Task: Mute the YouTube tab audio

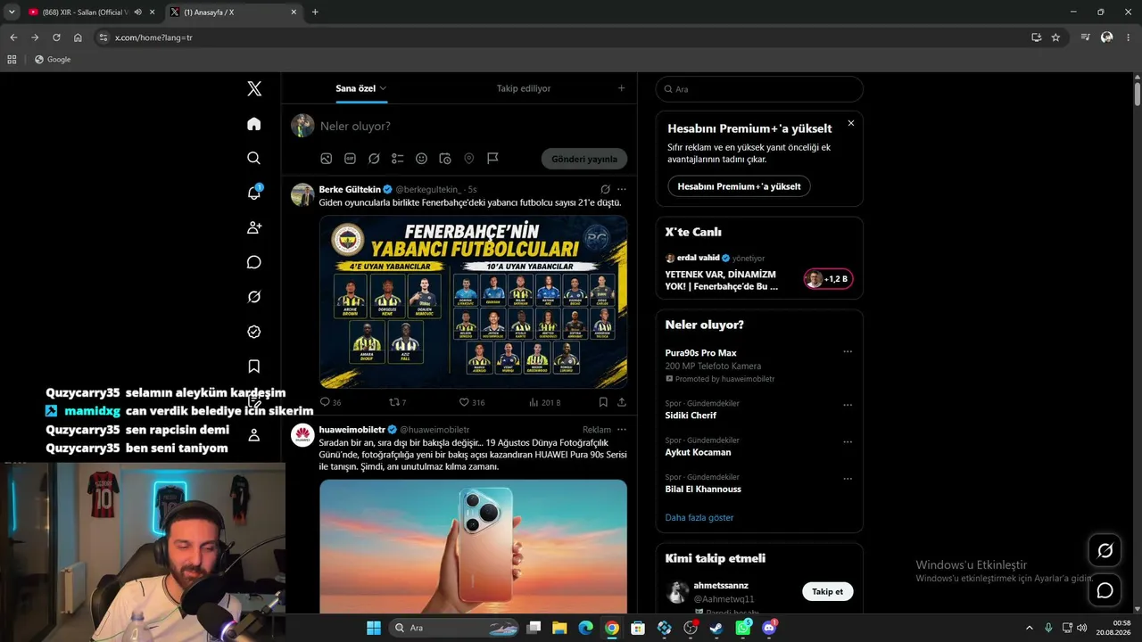Action: tap(137, 12)
